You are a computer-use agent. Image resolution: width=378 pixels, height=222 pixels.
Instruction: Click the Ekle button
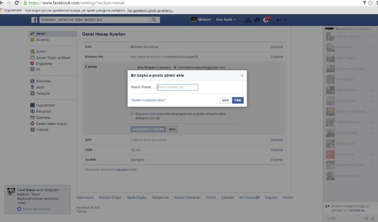tap(238, 100)
